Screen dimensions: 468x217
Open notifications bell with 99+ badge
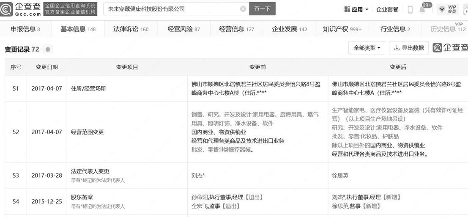pos(422,9)
